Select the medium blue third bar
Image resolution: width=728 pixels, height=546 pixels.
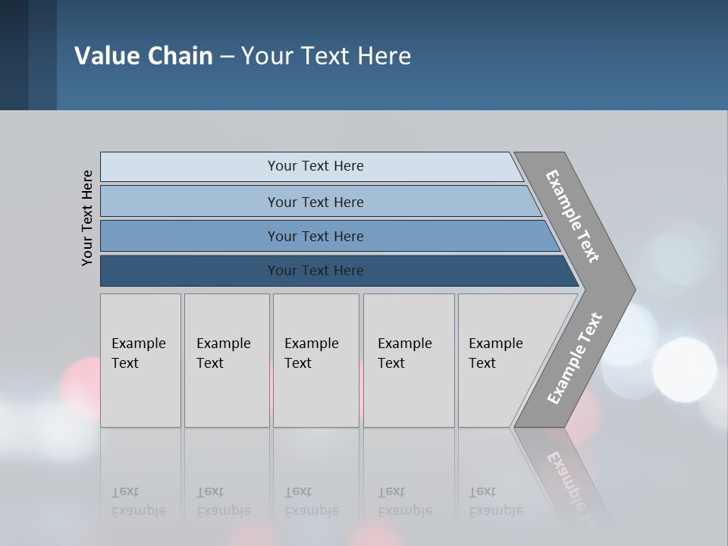[x=330, y=236]
